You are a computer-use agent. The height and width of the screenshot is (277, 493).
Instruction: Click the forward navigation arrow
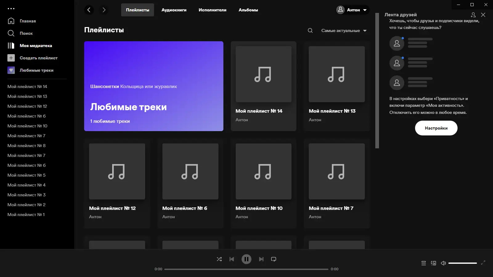104,10
